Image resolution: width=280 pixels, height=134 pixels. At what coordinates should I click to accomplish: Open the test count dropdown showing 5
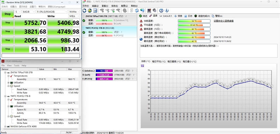click(17, 12)
